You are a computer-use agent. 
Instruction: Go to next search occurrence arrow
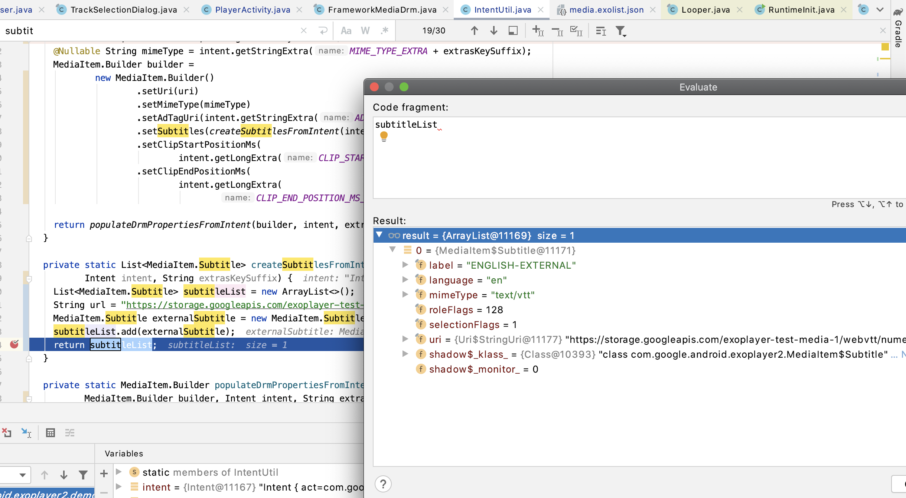click(493, 31)
